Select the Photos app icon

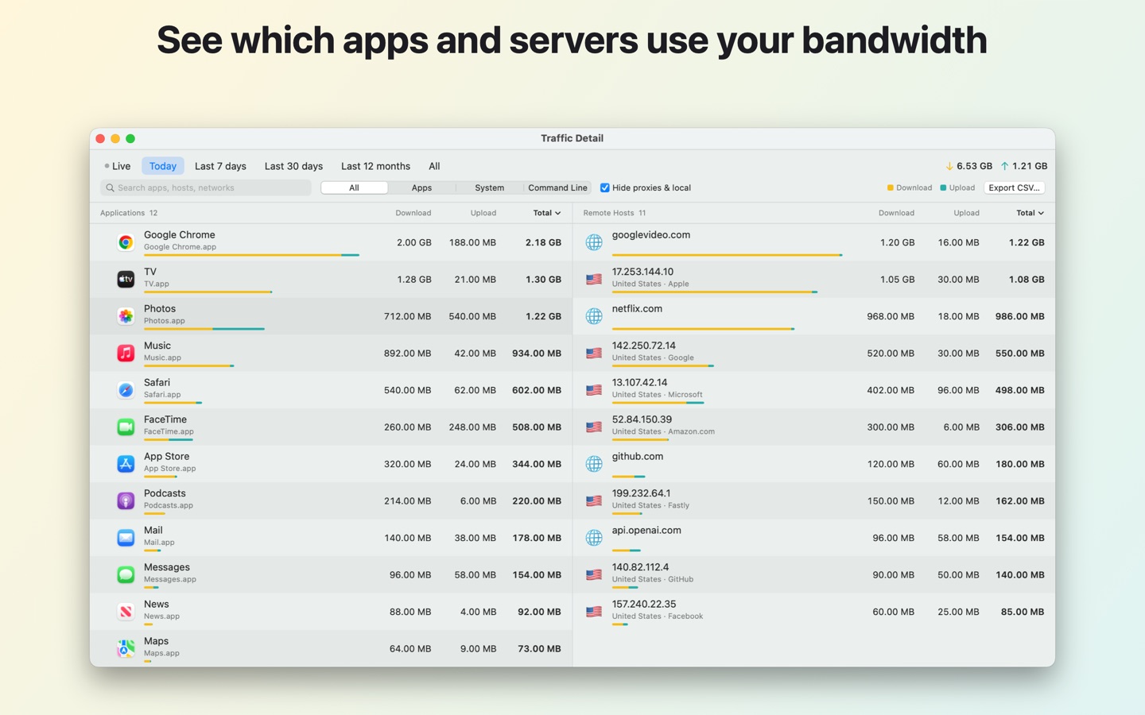pos(126,316)
